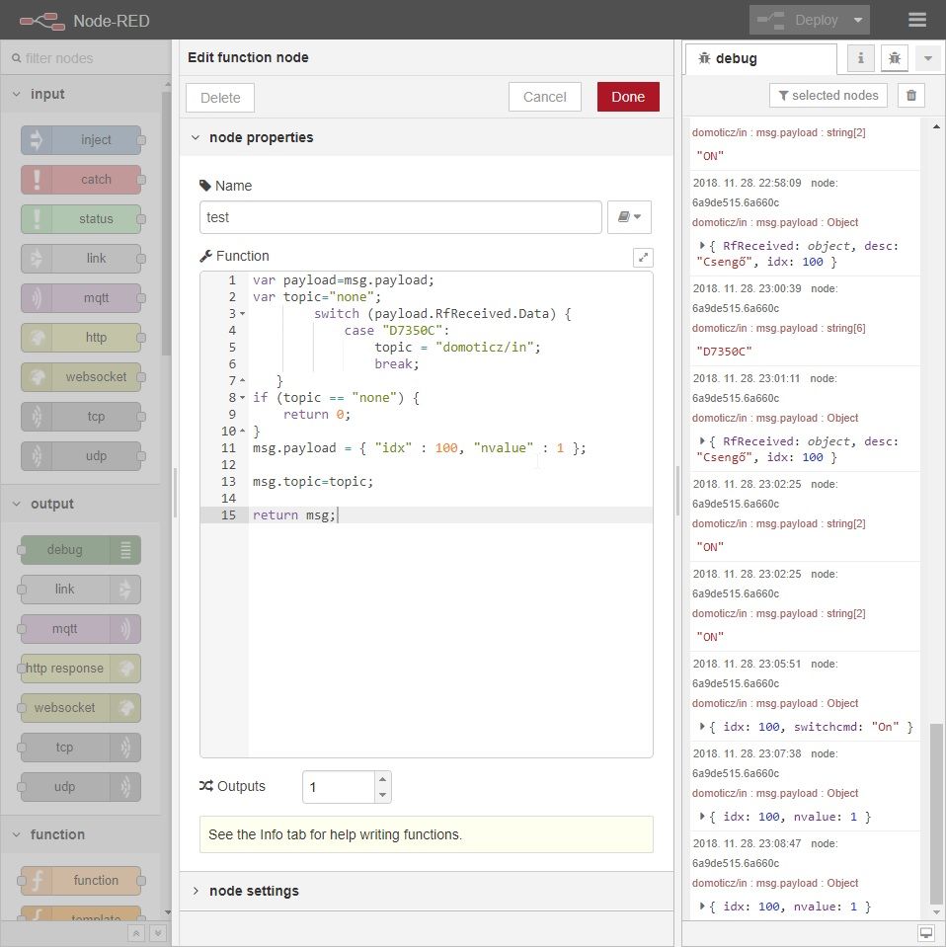This screenshot has width=946, height=947.
Task: Select the inject node in palette
Action: 81,140
